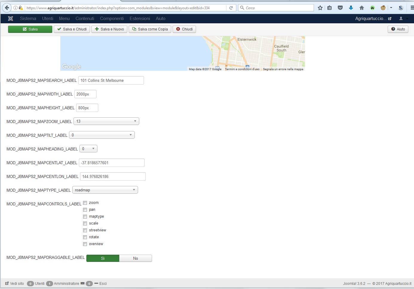Click the messages envelope icon in footer
Image resolution: width=414 pixels, height=289 pixels.
point(82,283)
